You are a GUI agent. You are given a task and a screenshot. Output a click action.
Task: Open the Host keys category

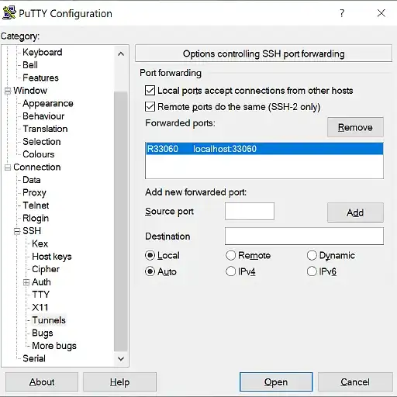pos(52,257)
